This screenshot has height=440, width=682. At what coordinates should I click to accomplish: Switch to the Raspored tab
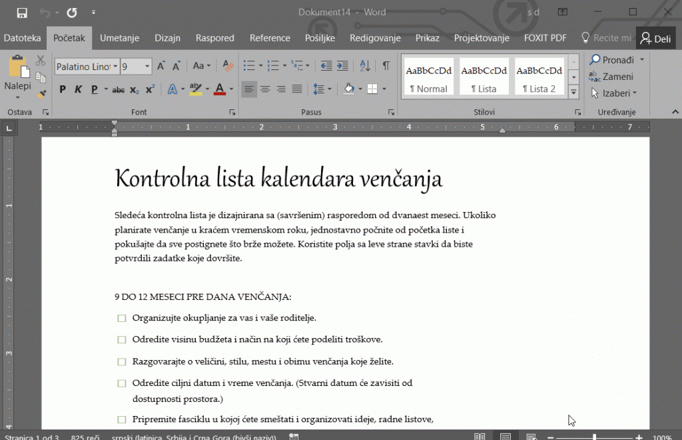(x=215, y=38)
